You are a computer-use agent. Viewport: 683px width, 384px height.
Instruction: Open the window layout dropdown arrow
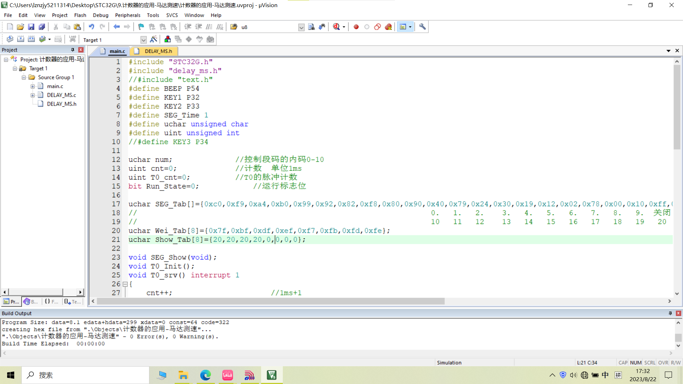click(410, 27)
